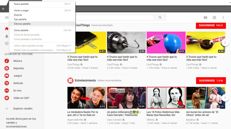Image resolution: width=231 pixels, height=129 pixels.
Task: Select 'Duplicar' in the tab menu
Action: [42, 15]
